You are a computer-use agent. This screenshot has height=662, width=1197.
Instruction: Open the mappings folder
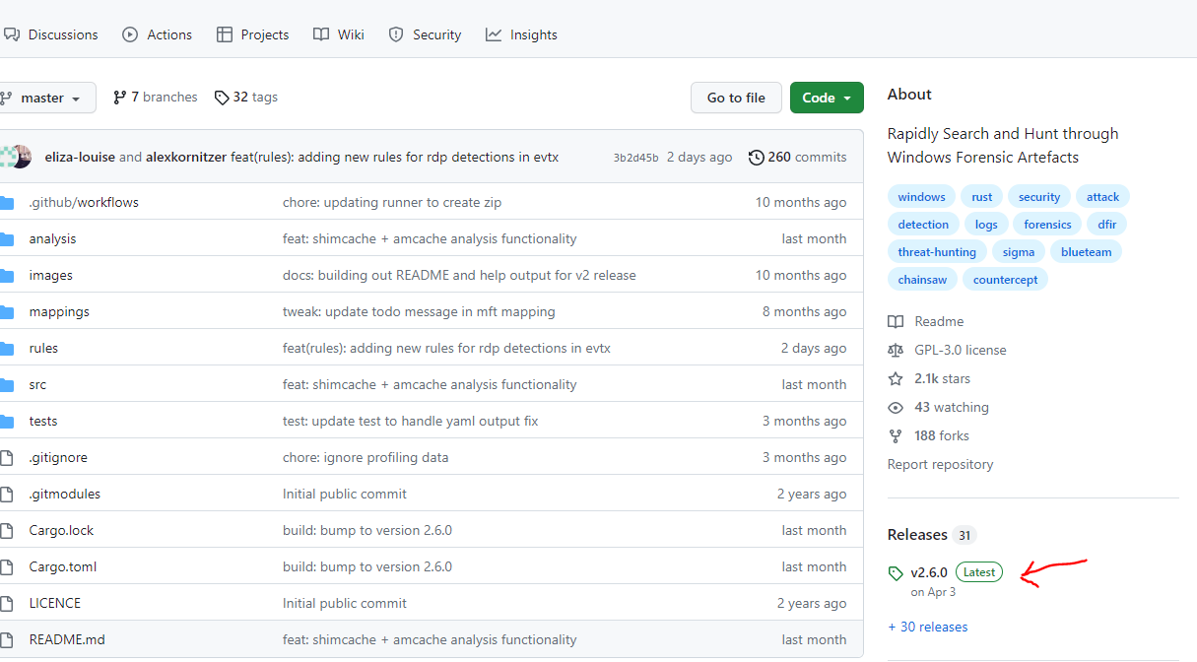59,311
